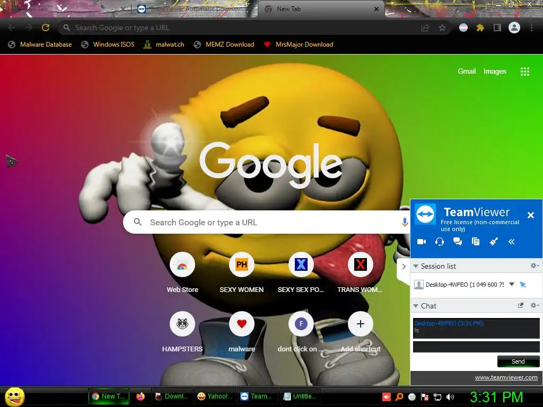Image resolution: width=543 pixels, height=407 pixels.
Task: Open Session list gear options
Action: (x=535, y=266)
